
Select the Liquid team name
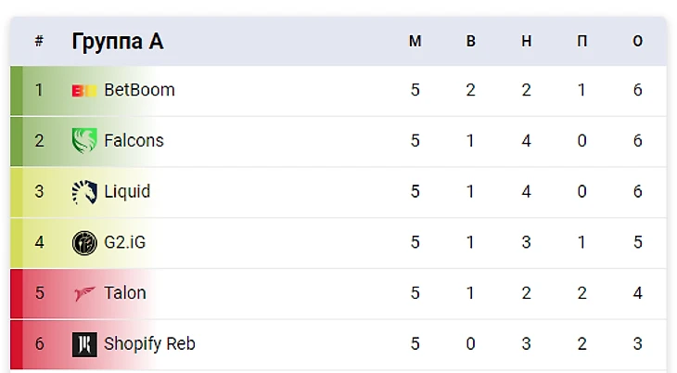(x=127, y=192)
